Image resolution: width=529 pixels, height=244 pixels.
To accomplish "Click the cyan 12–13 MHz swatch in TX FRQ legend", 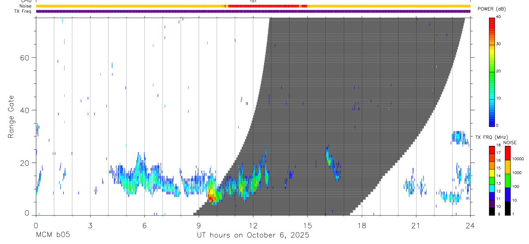I will click(492, 188).
